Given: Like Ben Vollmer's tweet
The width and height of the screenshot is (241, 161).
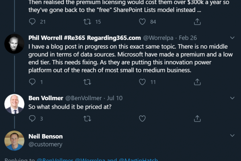Looking at the screenshot, I should 142,118.
